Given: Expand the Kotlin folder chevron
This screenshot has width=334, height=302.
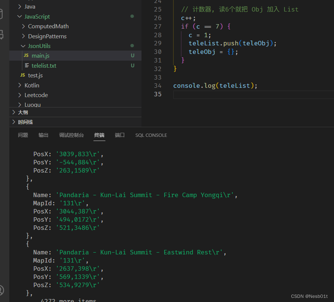Looking at the screenshot, I should point(20,85).
